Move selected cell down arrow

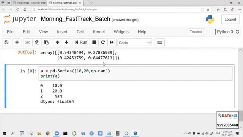coord(66,42)
